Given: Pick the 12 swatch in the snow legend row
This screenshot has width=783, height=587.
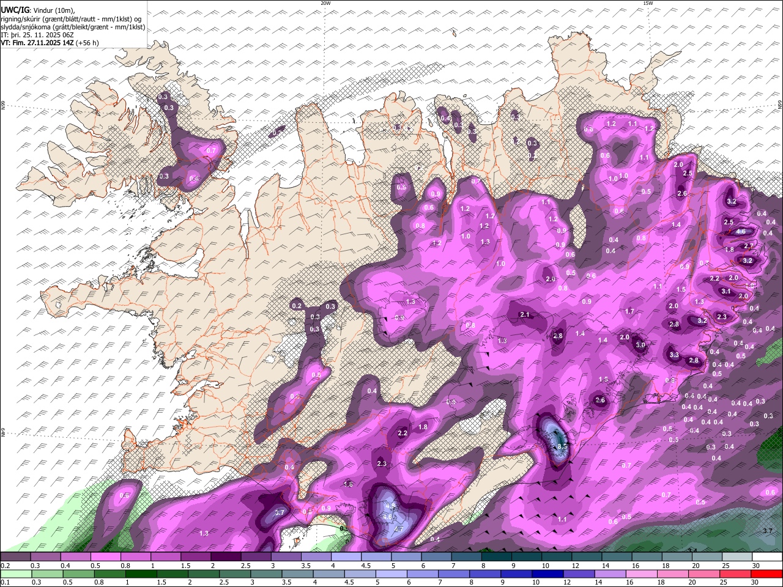Looking at the screenshot, I should [x=587, y=556].
